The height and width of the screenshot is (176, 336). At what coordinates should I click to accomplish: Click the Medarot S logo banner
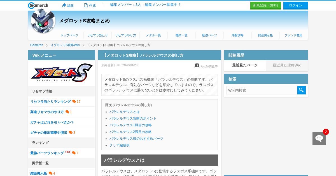tap(62, 73)
